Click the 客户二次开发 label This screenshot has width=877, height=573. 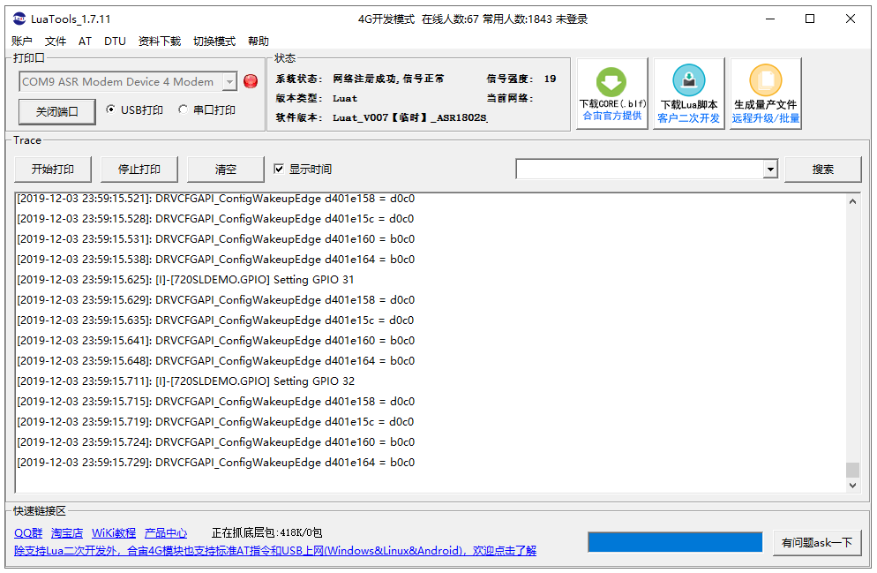tap(688, 118)
